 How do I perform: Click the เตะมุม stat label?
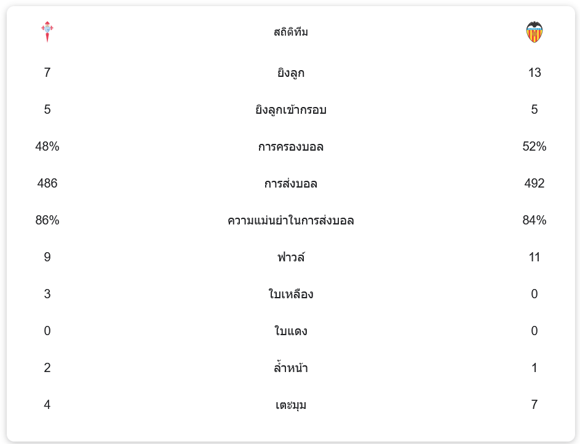pos(290,405)
